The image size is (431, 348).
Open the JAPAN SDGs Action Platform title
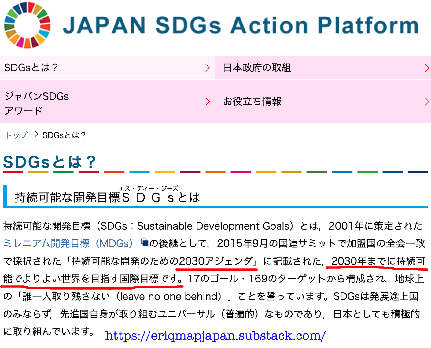(x=241, y=25)
